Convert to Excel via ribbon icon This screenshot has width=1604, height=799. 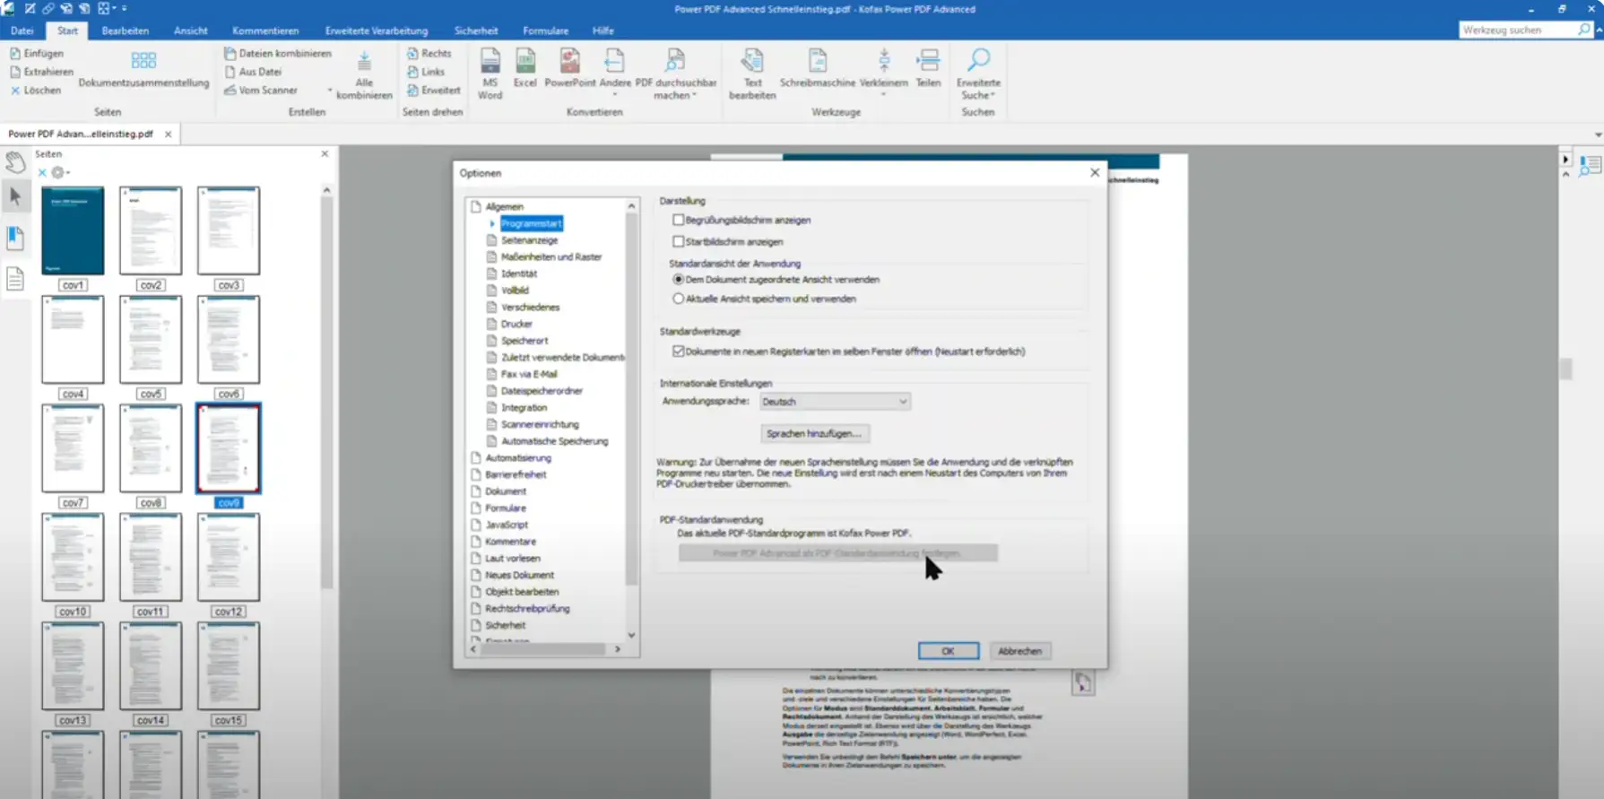[525, 63]
